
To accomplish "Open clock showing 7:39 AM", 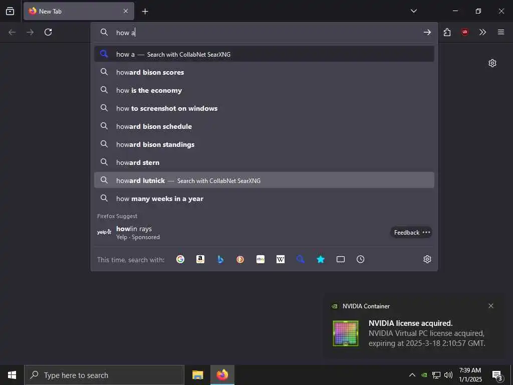I will [470, 375].
